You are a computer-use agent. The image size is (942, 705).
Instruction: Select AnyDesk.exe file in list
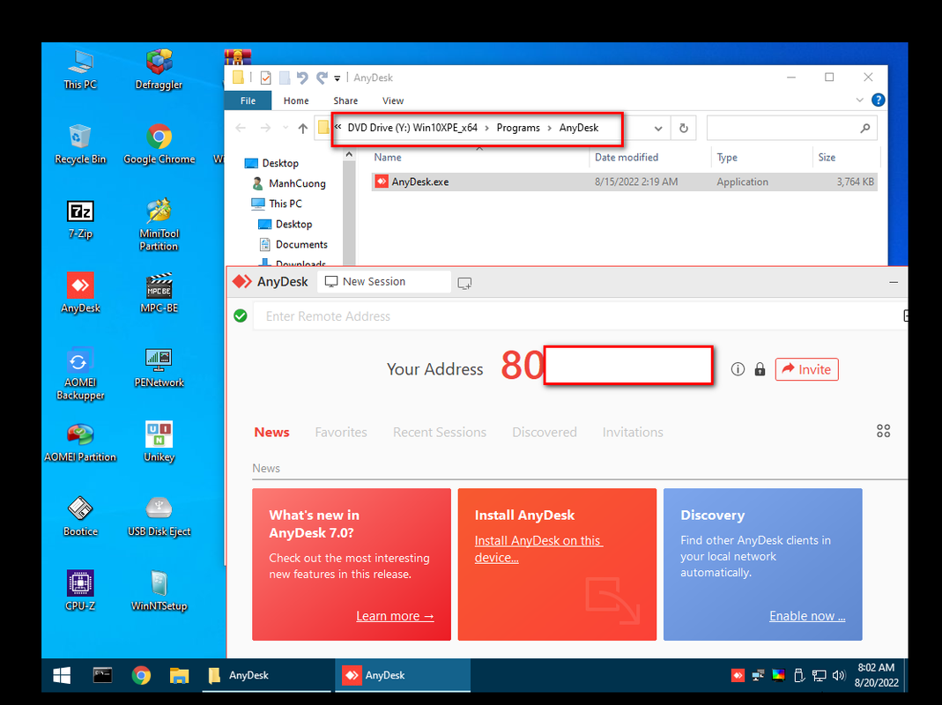tap(624, 182)
